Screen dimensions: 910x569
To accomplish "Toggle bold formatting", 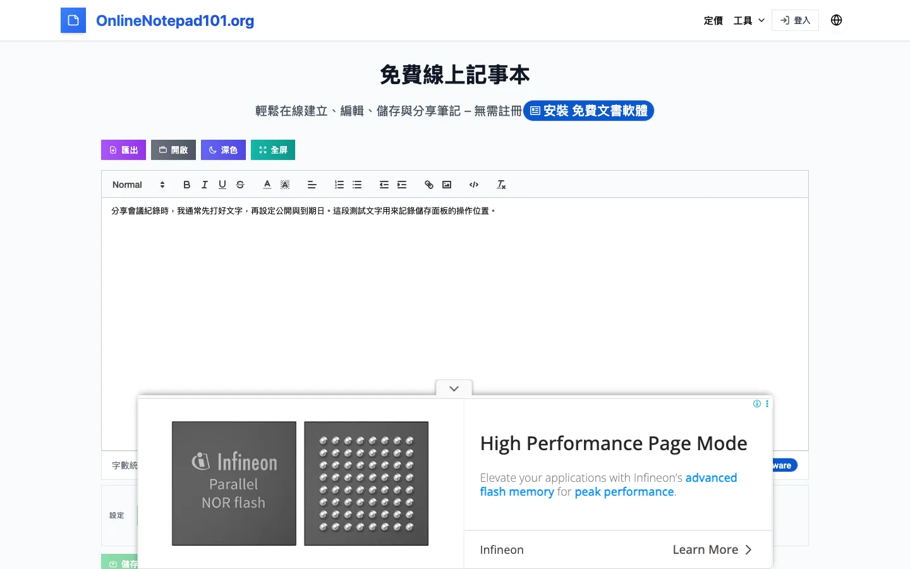I will [x=186, y=185].
